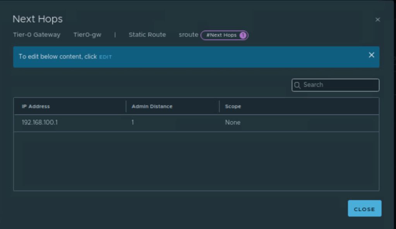Screen dimensions: 396x229
Task: Click the EDIT link in banner
Action: tap(105, 57)
